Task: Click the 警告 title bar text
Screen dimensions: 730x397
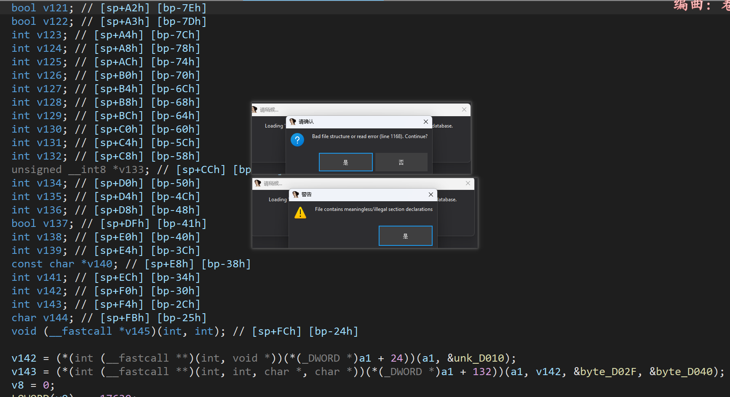Action: (307, 195)
